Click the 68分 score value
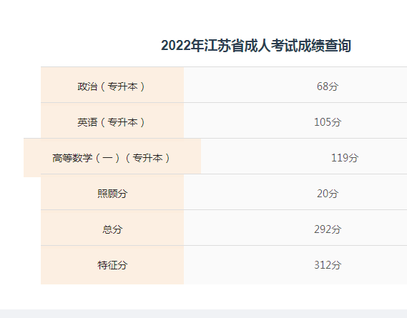This screenshot has width=407, height=318. tap(328, 86)
